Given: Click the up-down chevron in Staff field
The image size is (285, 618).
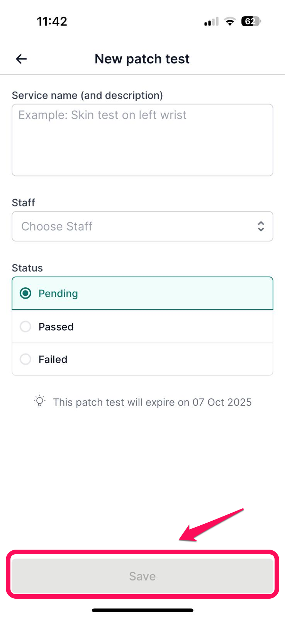Looking at the screenshot, I should coord(261,226).
